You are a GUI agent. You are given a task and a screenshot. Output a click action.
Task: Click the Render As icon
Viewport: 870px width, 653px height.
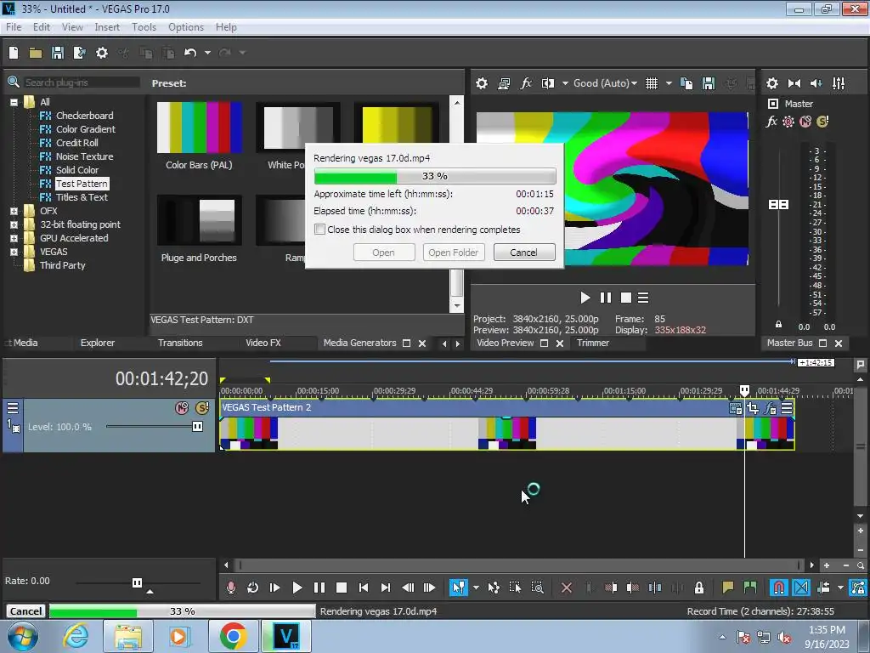click(79, 53)
